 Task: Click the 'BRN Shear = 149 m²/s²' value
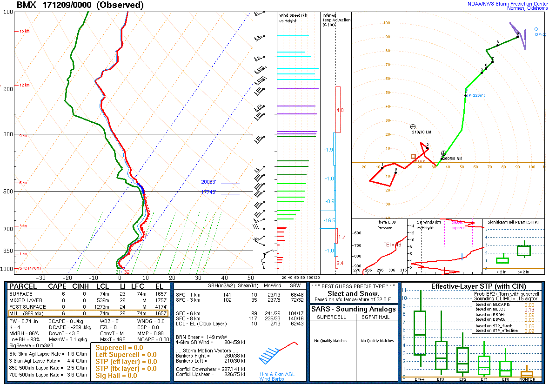tap(202, 337)
